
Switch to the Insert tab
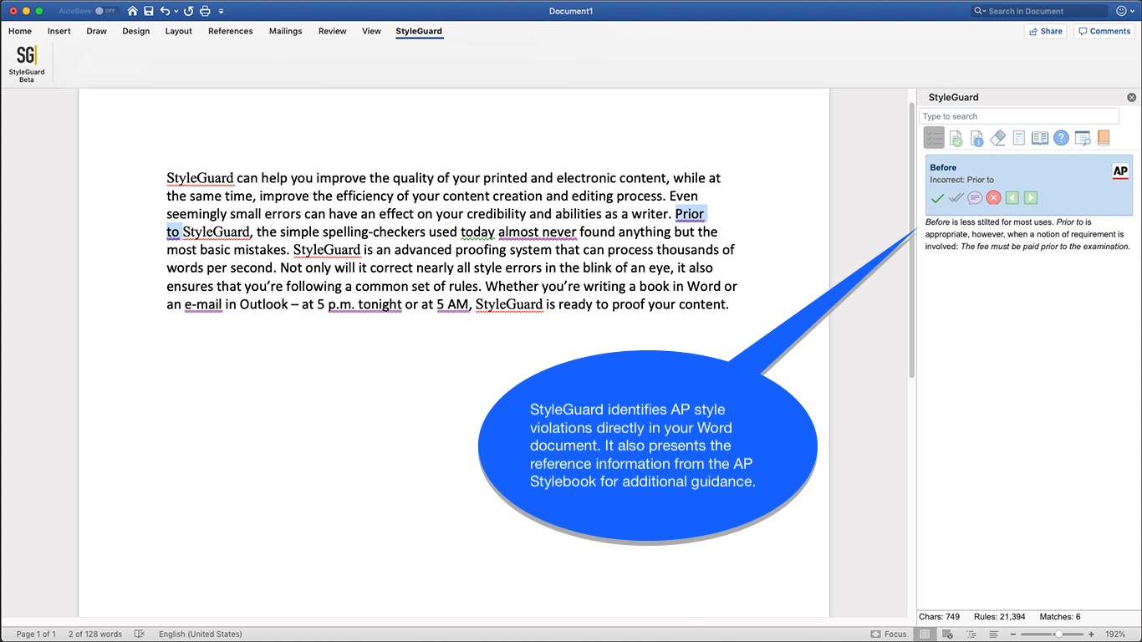59,31
